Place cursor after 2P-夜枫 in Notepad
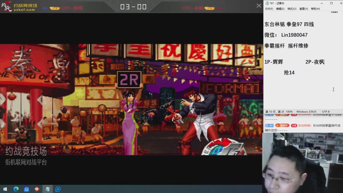Screen dimensions: 343x193 325,62
